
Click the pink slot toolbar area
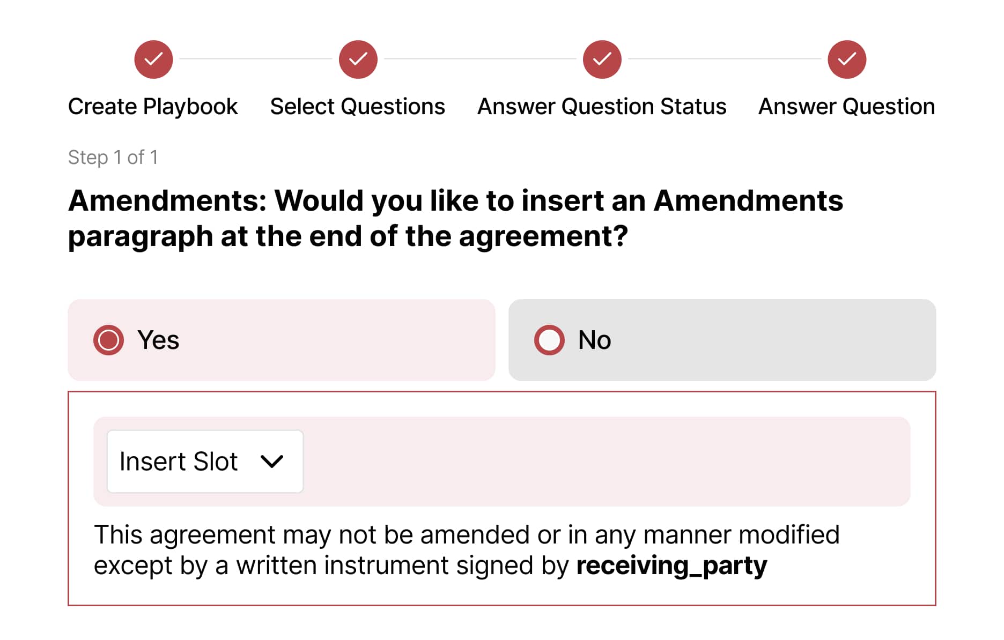click(x=606, y=462)
